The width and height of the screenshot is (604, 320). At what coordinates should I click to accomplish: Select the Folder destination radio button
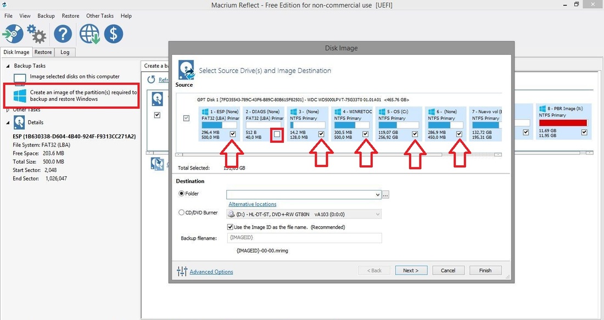point(181,194)
